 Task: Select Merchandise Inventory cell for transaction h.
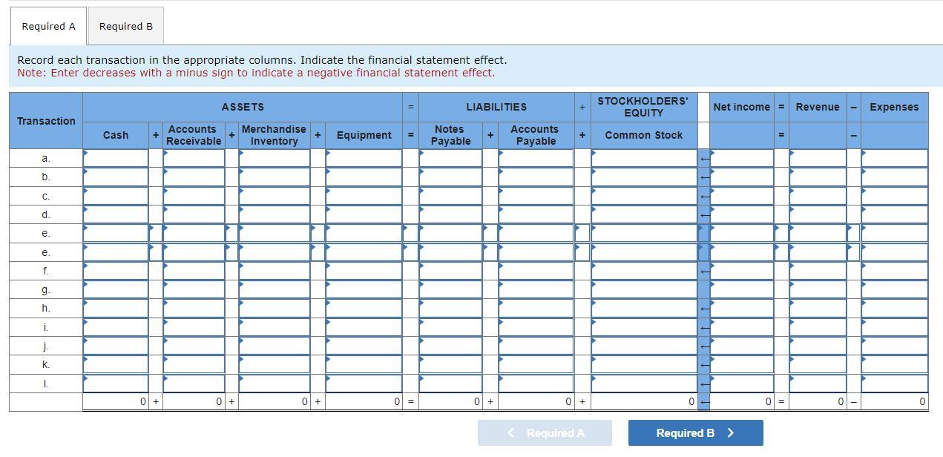(275, 308)
